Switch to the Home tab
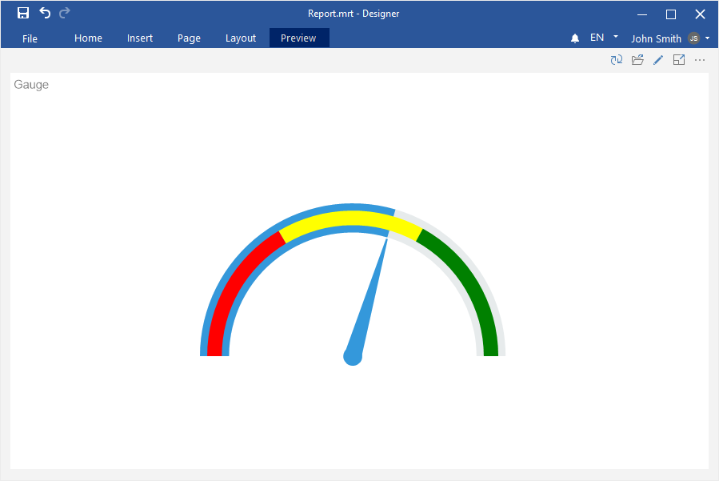719x481 pixels. [88, 38]
